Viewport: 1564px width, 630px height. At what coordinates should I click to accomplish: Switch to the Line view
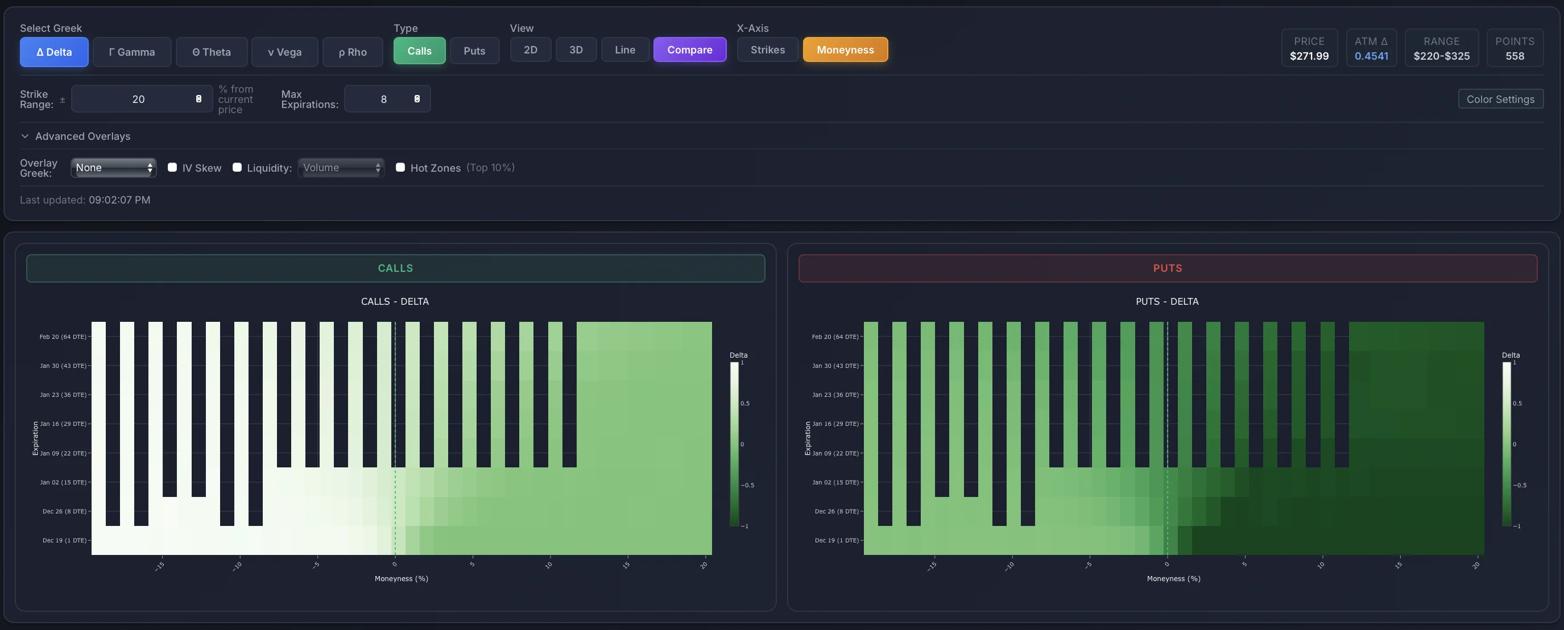click(625, 50)
